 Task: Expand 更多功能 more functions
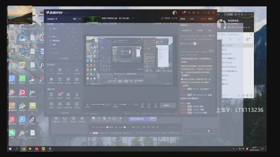pyautogui.click(x=64, y=113)
